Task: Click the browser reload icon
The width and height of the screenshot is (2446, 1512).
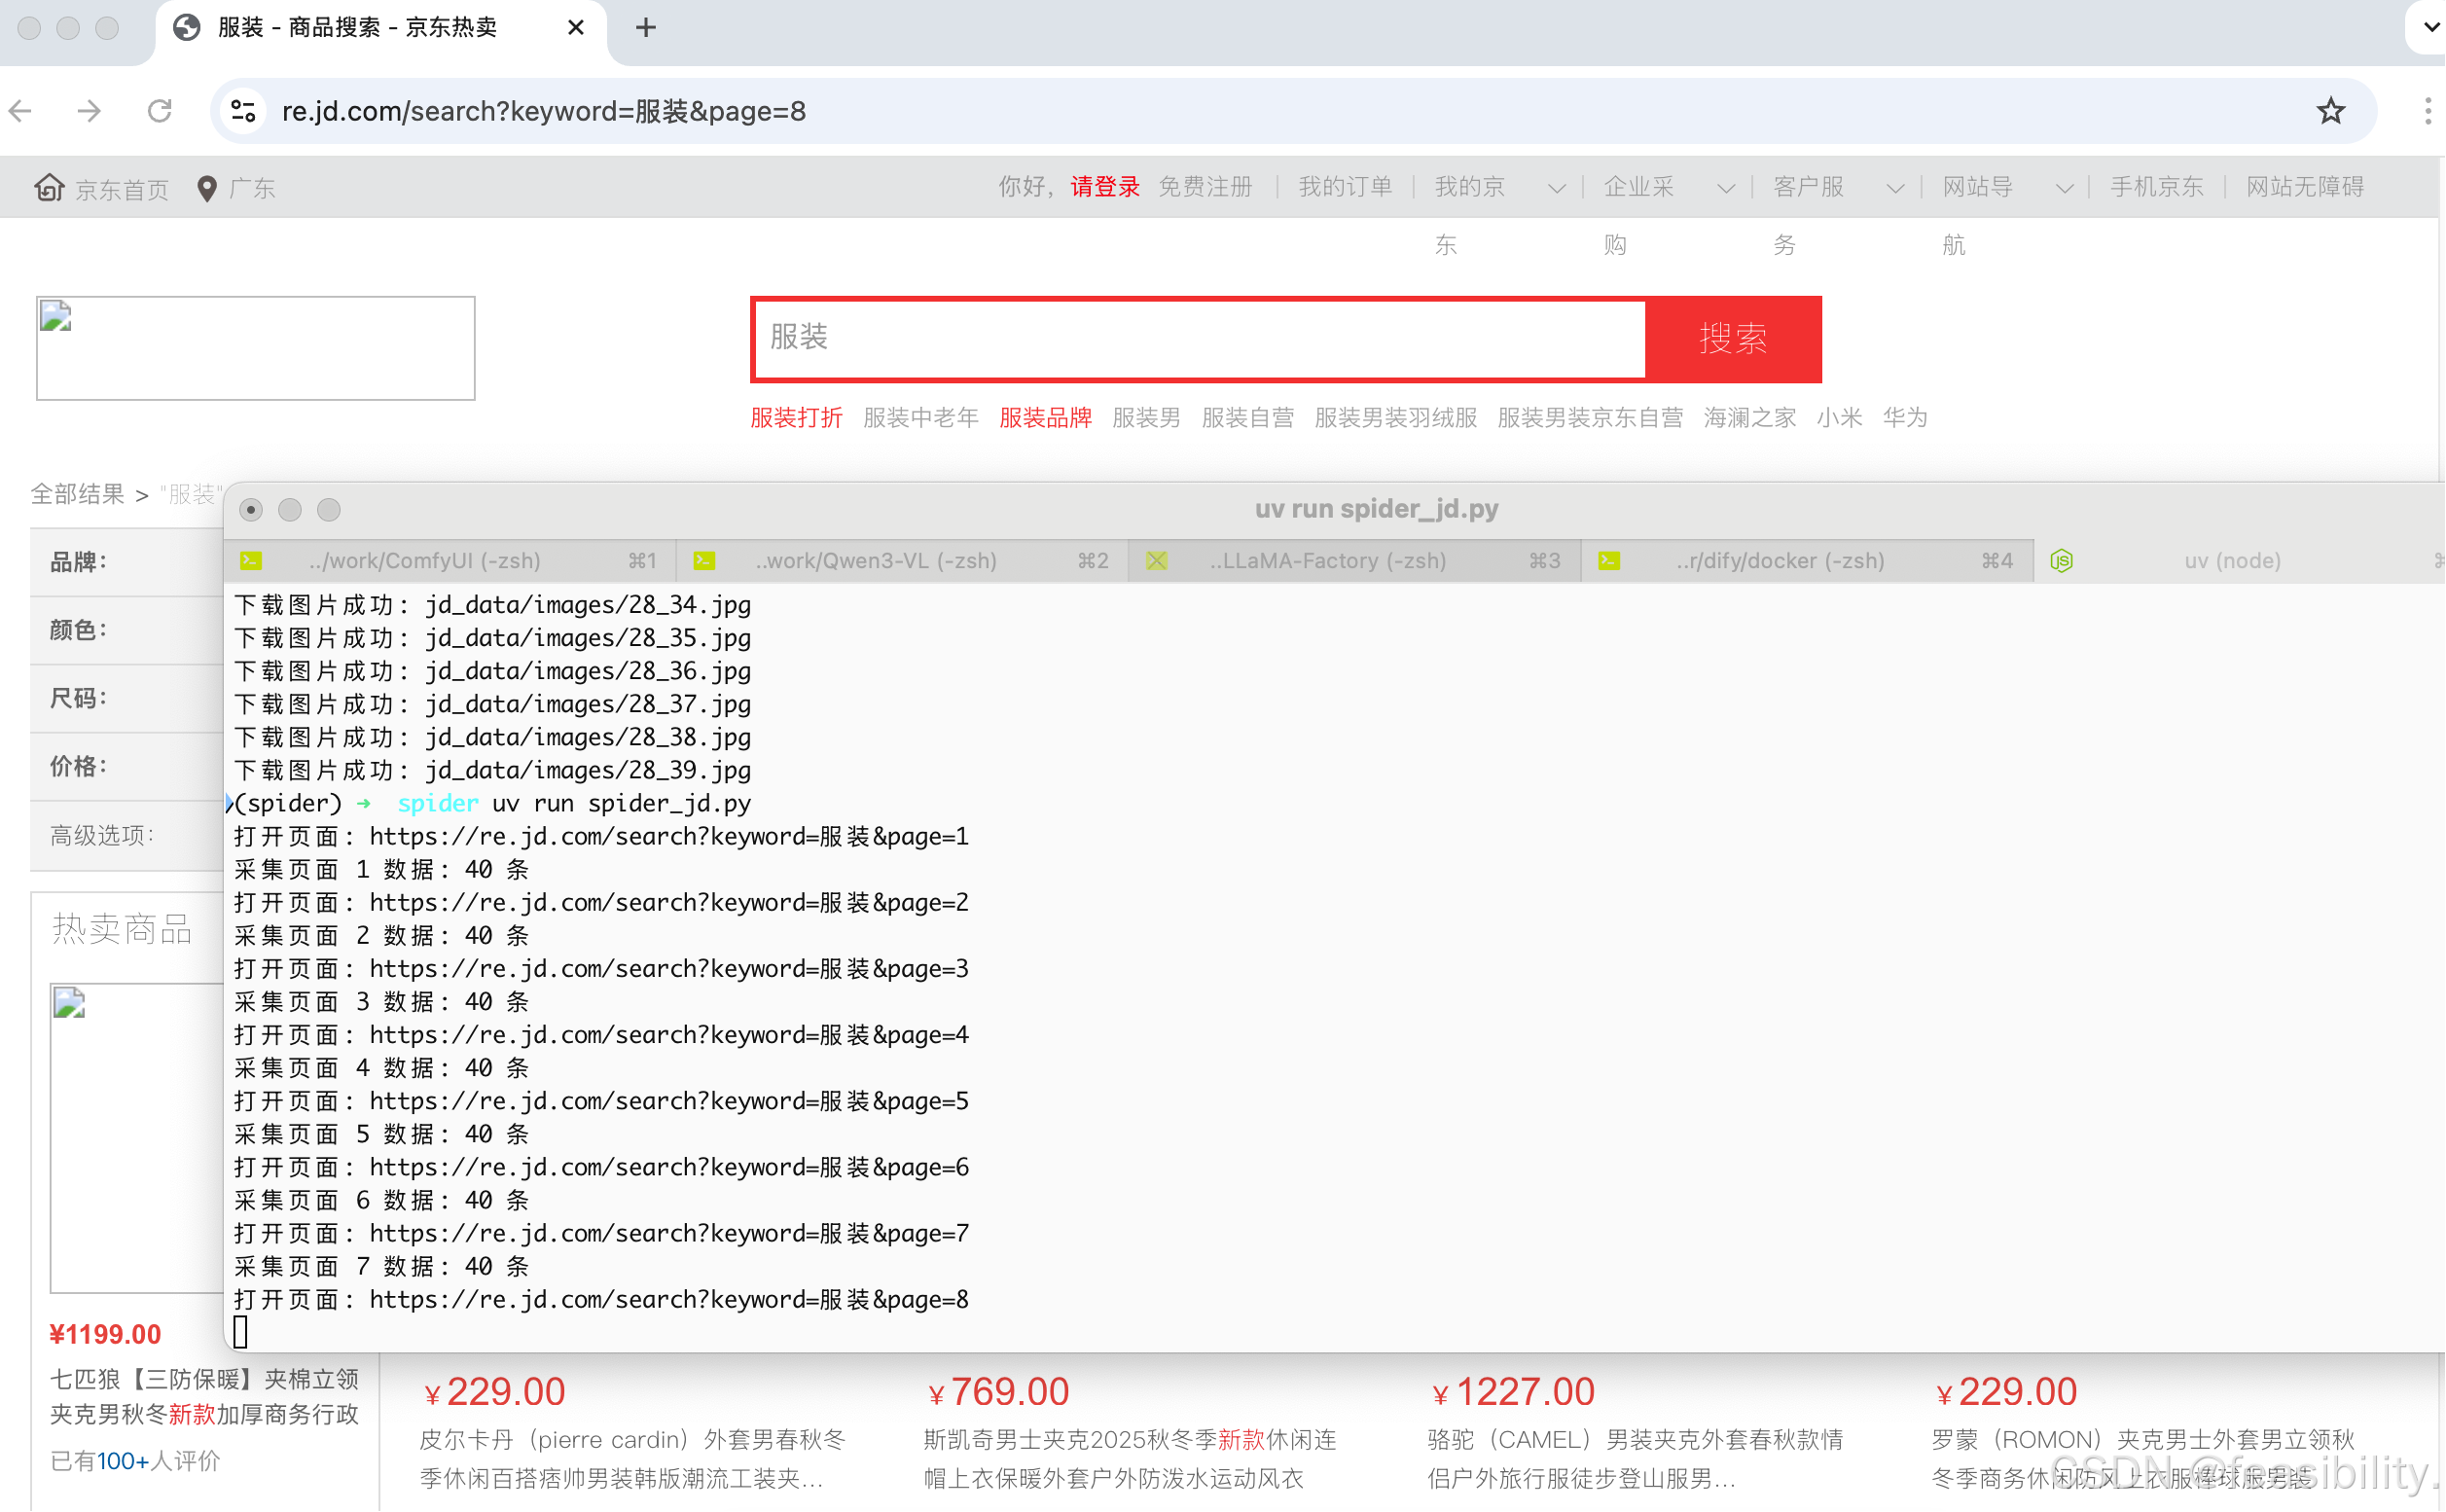Action: coord(160,110)
